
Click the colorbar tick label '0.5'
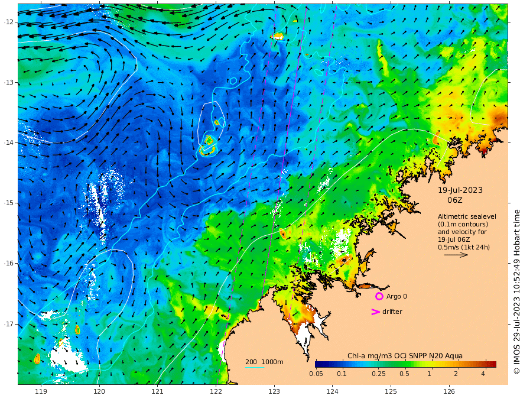click(x=404, y=374)
